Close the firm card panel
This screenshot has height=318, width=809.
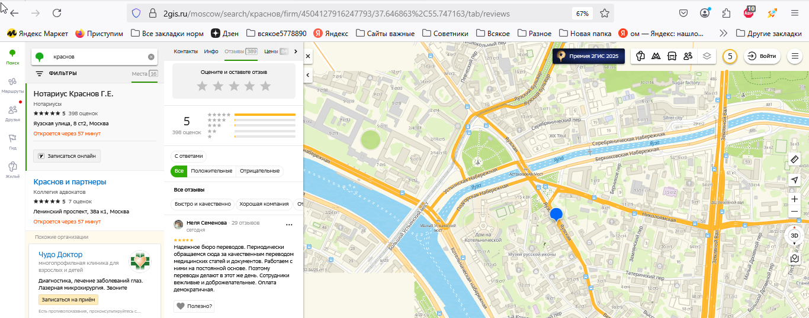(308, 56)
